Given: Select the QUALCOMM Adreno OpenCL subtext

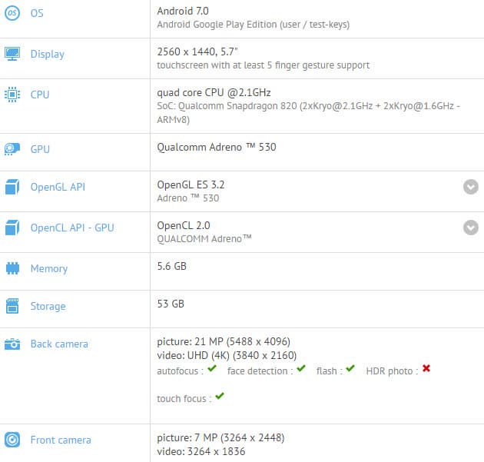Looking at the screenshot, I should tap(204, 239).
